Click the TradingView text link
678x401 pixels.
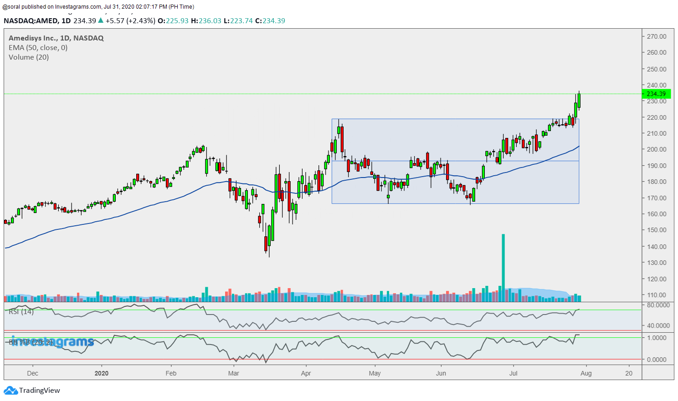[40, 390]
